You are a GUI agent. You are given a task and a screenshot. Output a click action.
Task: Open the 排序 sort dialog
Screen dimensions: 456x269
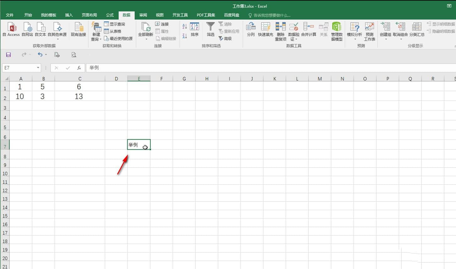pyautogui.click(x=194, y=30)
